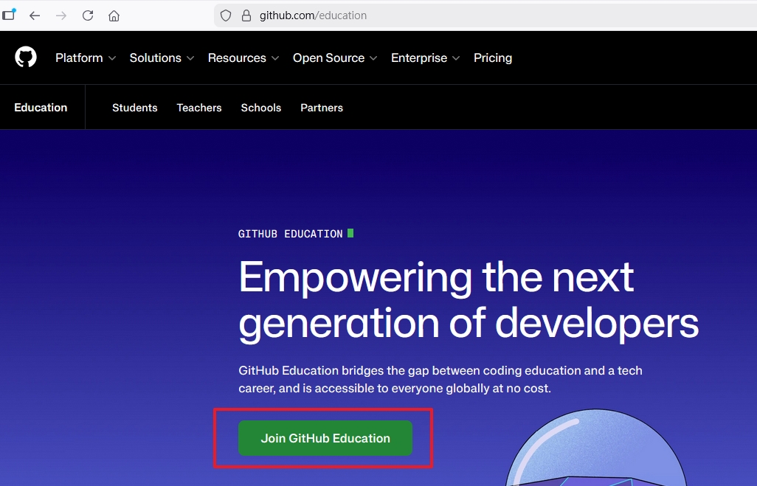Expand the Open Source dropdown menu
This screenshot has height=486, width=757.
tap(334, 58)
